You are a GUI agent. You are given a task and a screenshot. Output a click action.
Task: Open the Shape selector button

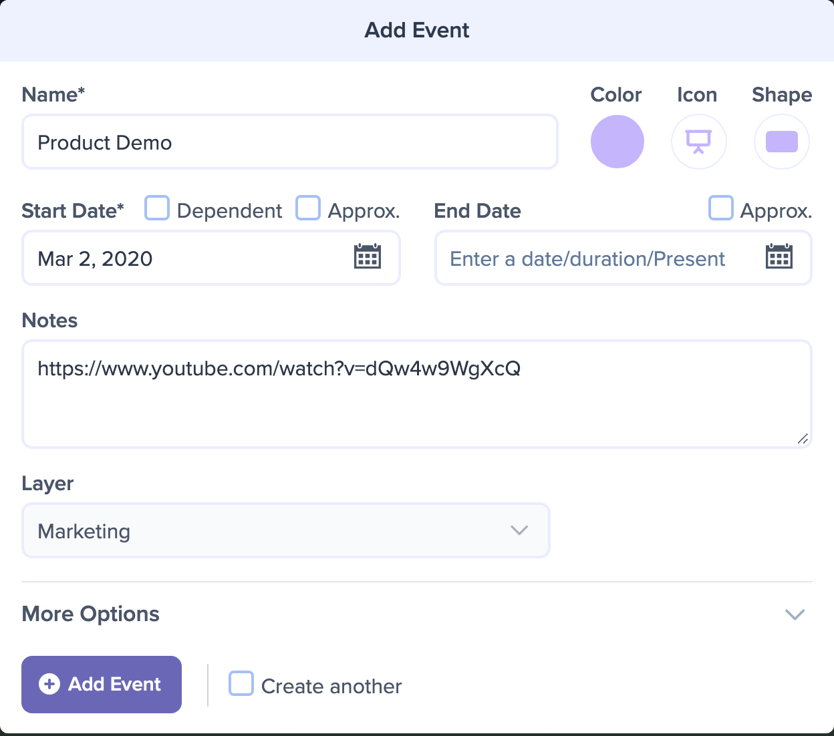781,142
